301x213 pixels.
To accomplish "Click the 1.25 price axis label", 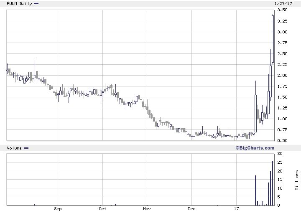I will click(x=282, y=108).
